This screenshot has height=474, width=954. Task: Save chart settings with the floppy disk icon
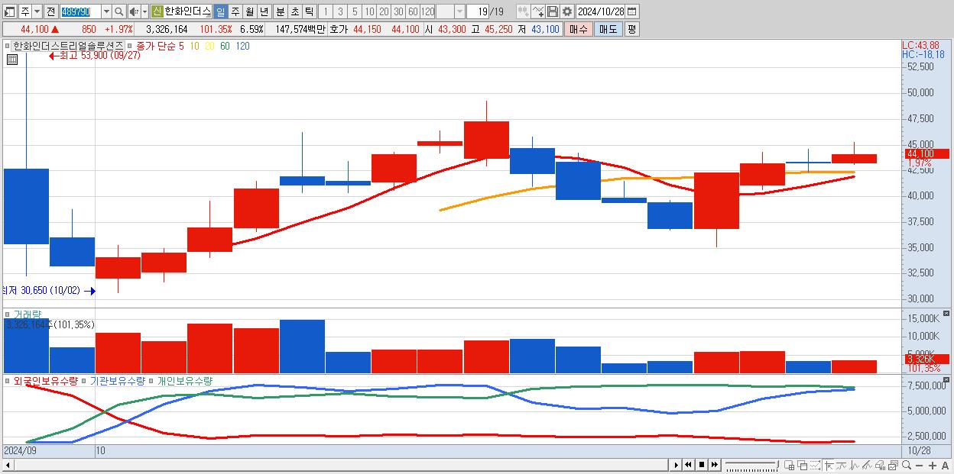pyautogui.click(x=552, y=11)
